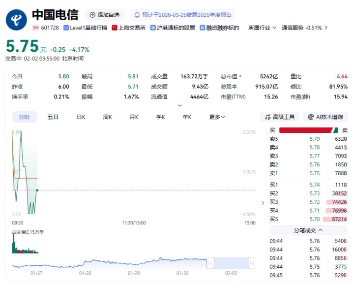Switch to 年K chart tab
Screen dimensions: 354x283
[x=187, y=117]
